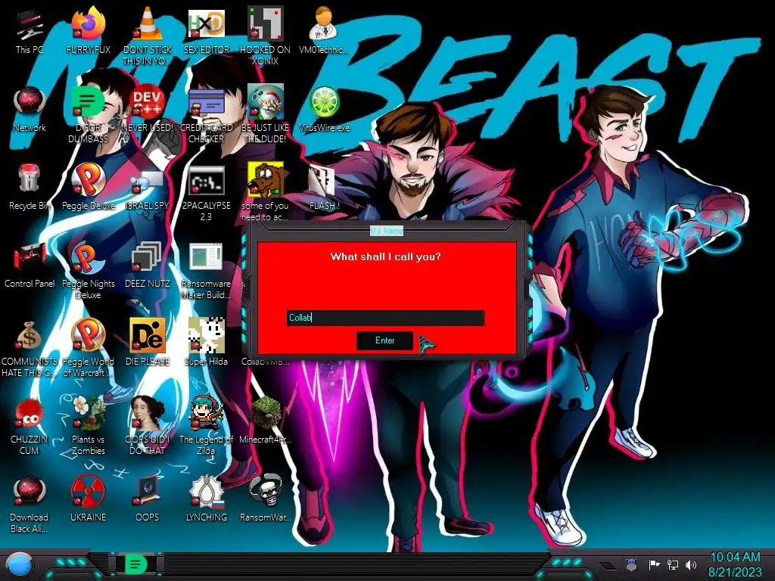Open the volume speaker tray icon
Screen dimensions: 775x581
(x=691, y=564)
